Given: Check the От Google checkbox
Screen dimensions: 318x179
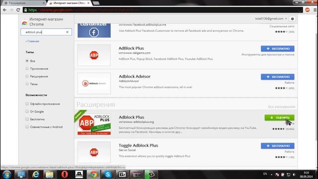Looking at the screenshot, I should pyautogui.click(x=27, y=111).
